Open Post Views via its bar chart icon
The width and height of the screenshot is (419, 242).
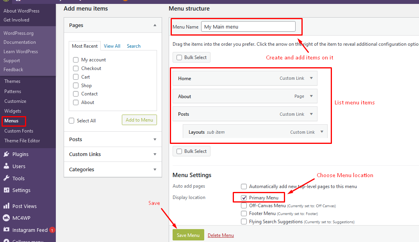click(x=6, y=206)
